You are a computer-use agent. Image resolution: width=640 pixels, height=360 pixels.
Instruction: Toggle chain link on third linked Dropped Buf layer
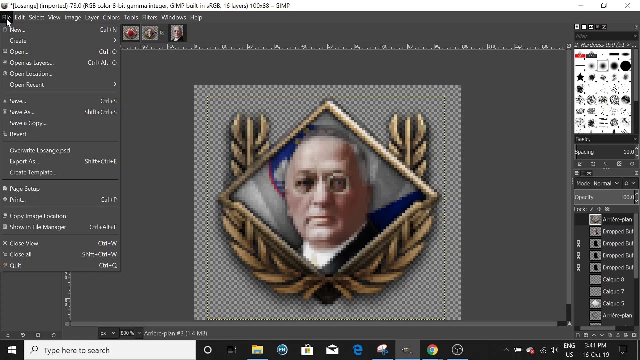click(x=579, y=268)
